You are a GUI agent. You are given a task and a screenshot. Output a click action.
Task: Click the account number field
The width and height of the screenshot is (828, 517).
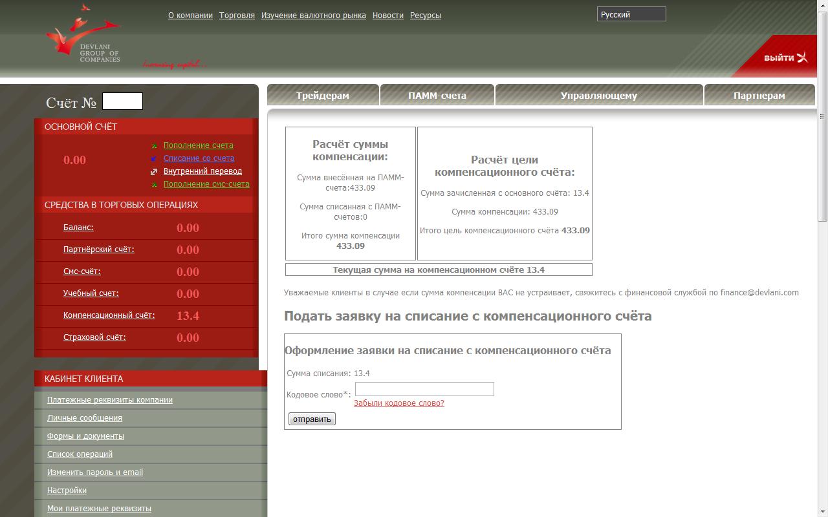click(122, 101)
